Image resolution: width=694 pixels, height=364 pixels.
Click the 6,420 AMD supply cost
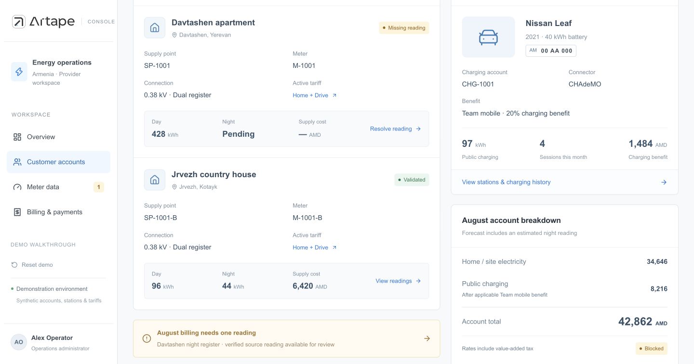(310, 286)
